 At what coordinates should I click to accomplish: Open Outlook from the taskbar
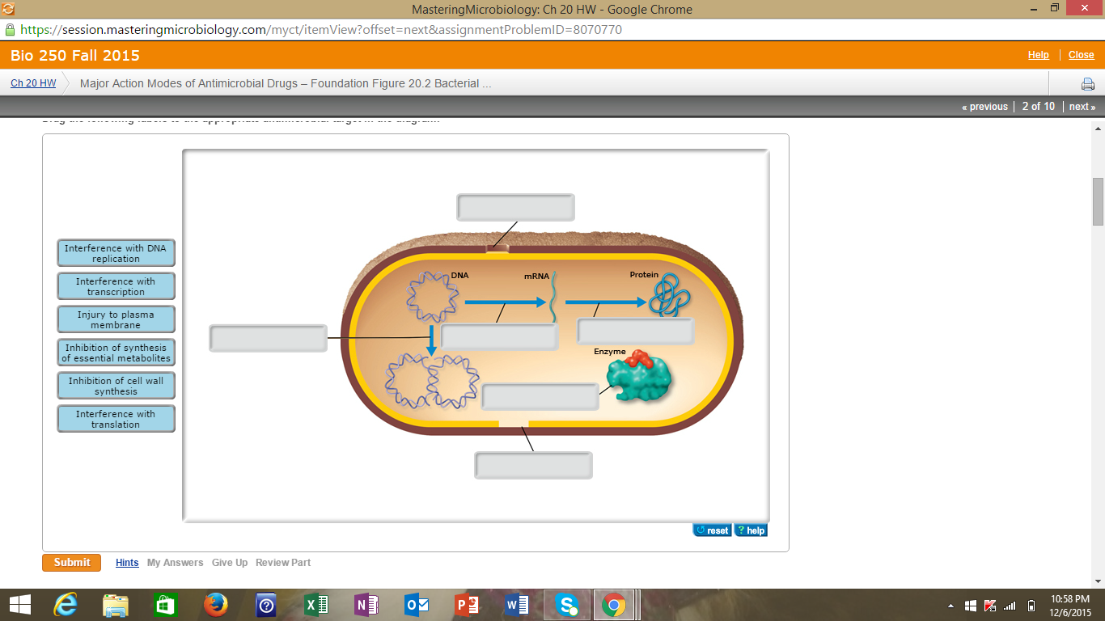[416, 604]
